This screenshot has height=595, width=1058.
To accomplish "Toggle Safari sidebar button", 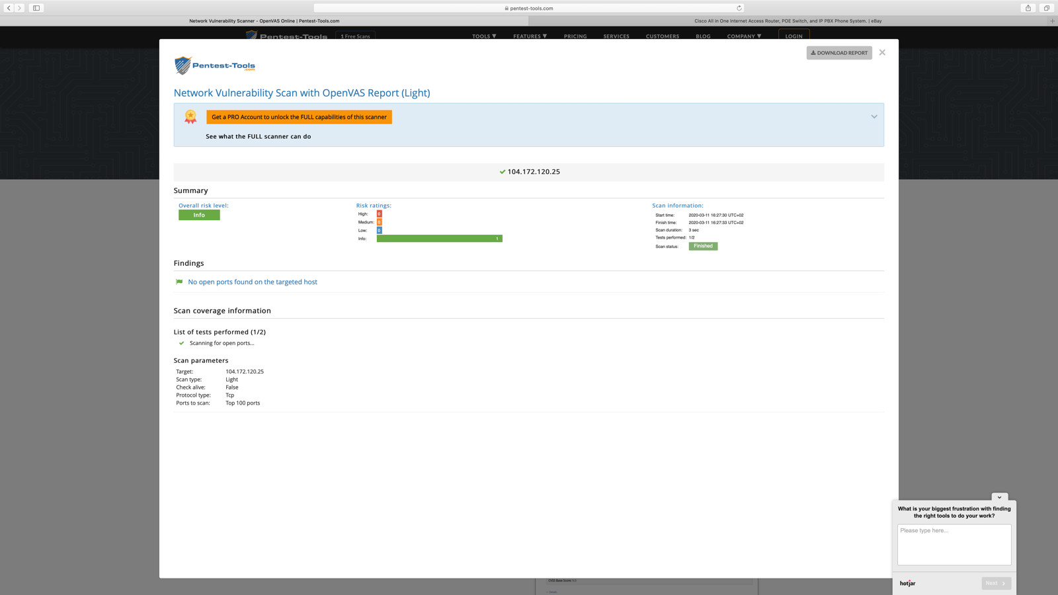I will click(x=36, y=8).
